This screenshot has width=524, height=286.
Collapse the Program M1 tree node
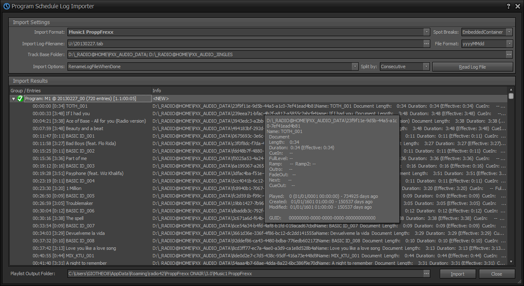coord(13,99)
